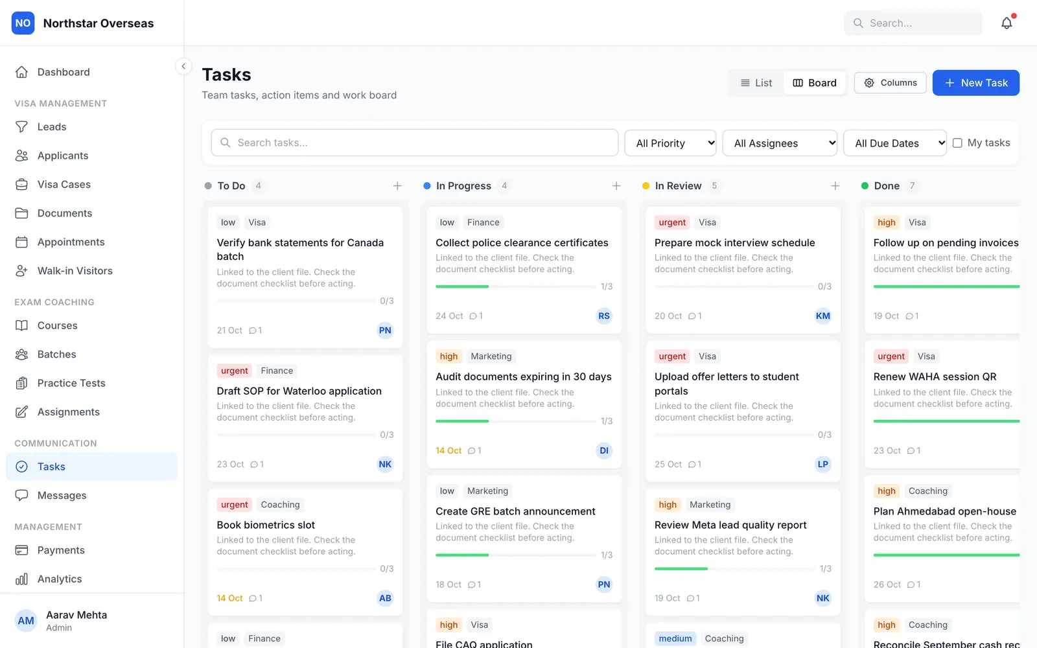Open the Columns settings button
The width and height of the screenshot is (1037, 648).
coord(891,83)
